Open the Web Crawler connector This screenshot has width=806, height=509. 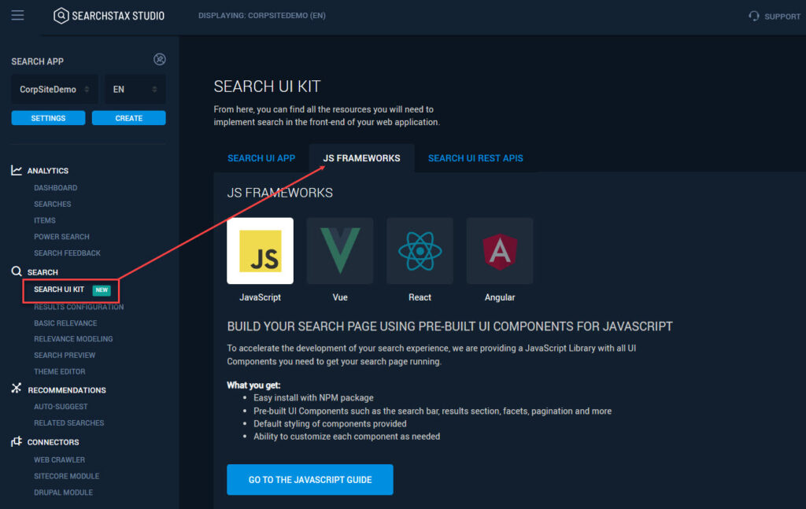(60, 459)
